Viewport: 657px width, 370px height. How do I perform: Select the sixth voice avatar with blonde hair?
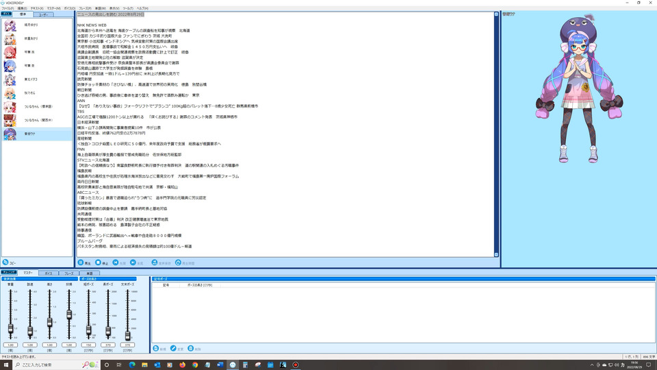point(10,93)
